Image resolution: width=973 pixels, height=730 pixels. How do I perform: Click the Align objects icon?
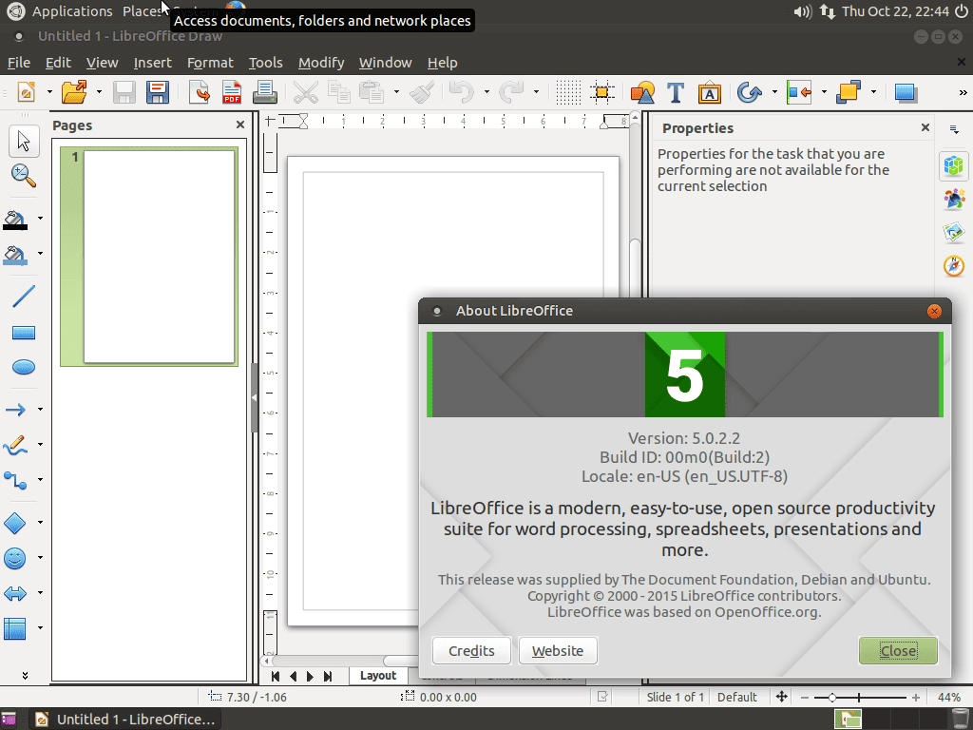tap(799, 92)
